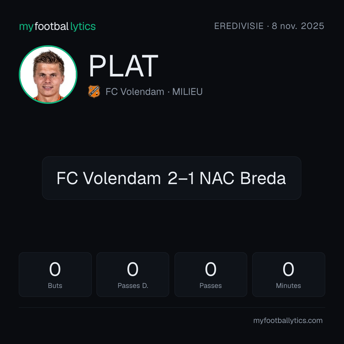Select the Passes D. stat tile
344x344 pixels.
[x=133, y=275]
